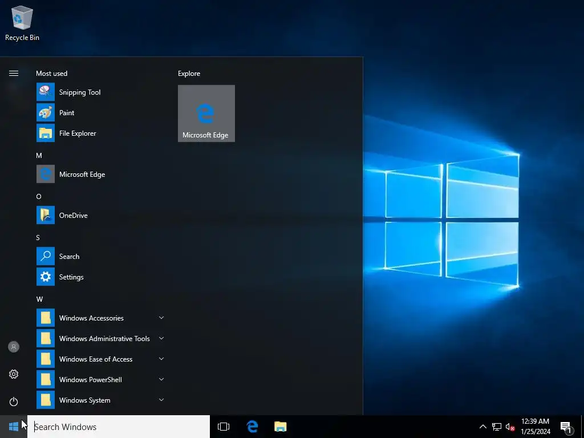Click the Microsoft Edge tile under Explore
The height and width of the screenshot is (438, 584).
pos(206,113)
